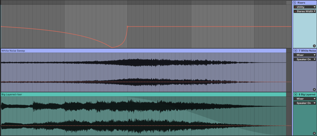Open the Stereo Width parameter dropdown

point(305,11)
